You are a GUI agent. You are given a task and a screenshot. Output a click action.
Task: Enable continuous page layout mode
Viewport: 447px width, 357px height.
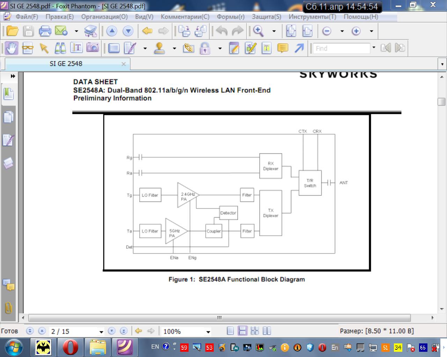coord(242,331)
